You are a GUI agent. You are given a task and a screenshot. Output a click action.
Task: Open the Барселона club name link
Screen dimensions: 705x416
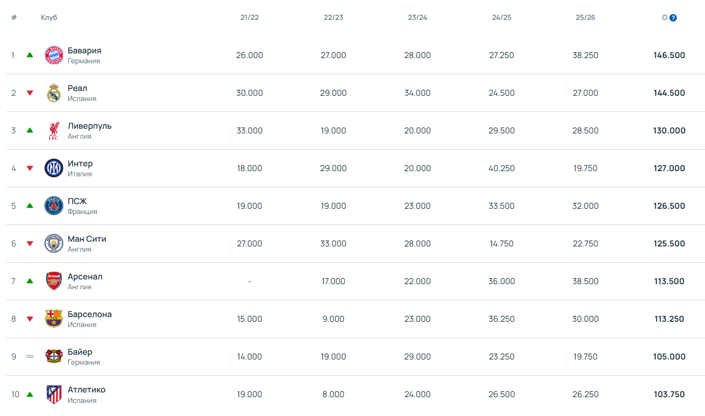click(89, 314)
